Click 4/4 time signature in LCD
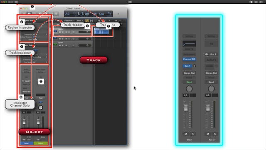This screenshot has width=266, height=150. coord(109,13)
